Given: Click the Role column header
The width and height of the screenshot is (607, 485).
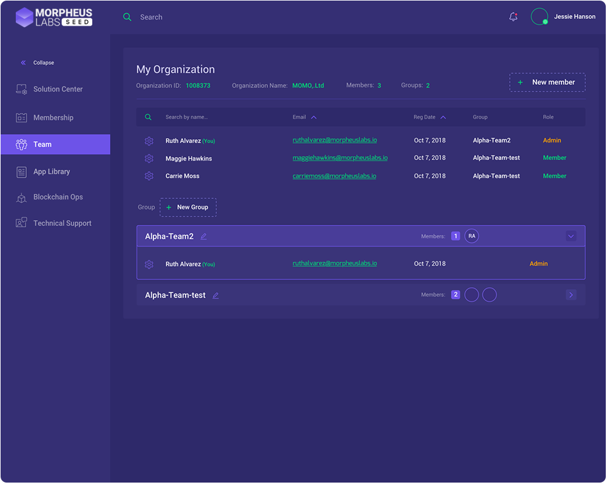Looking at the screenshot, I should click(x=548, y=117).
